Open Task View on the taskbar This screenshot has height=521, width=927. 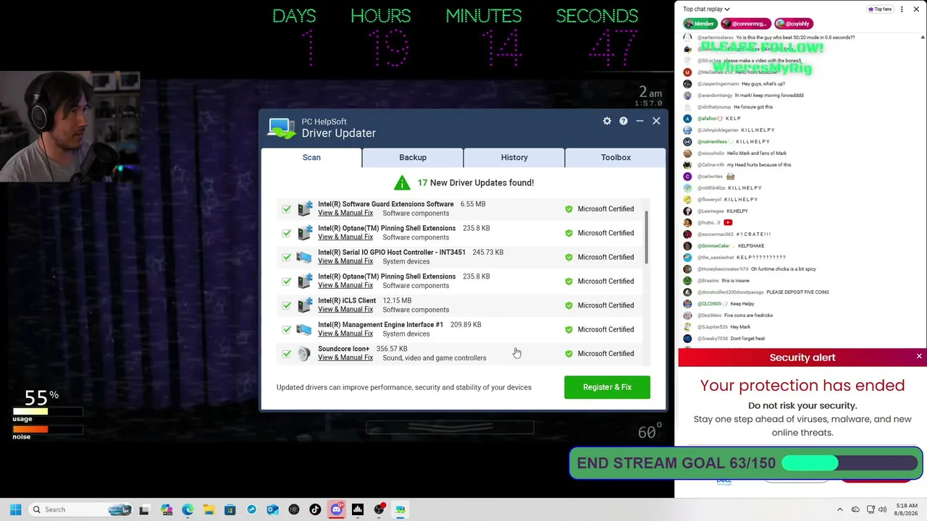[144, 509]
